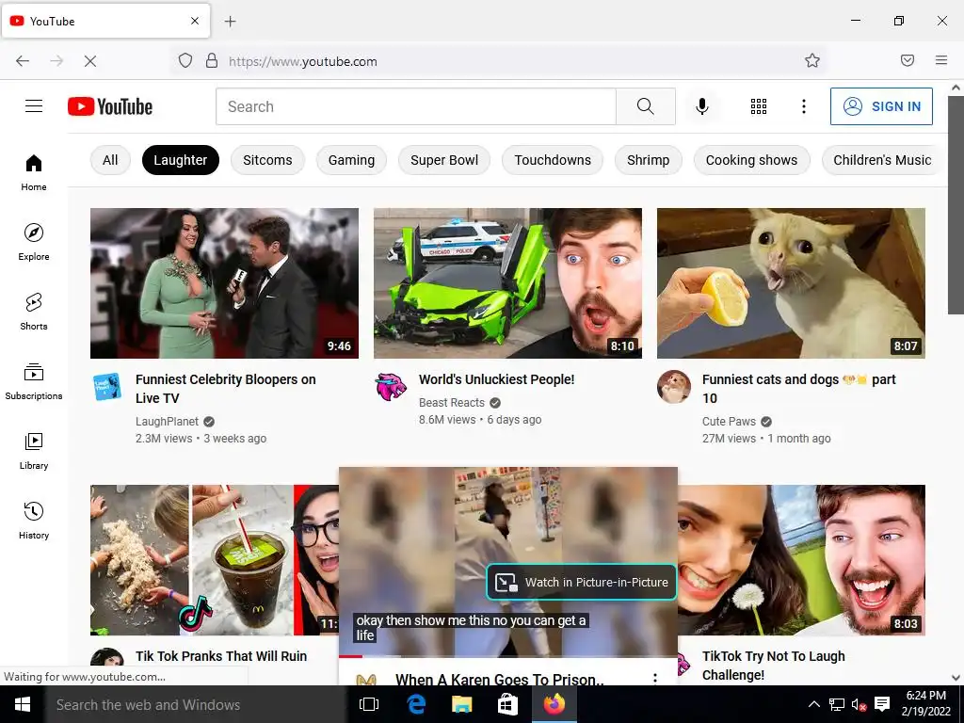Toggle Watch in Picture-in-Picture
The image size is (964, 723).
click(x=582, y=582)
